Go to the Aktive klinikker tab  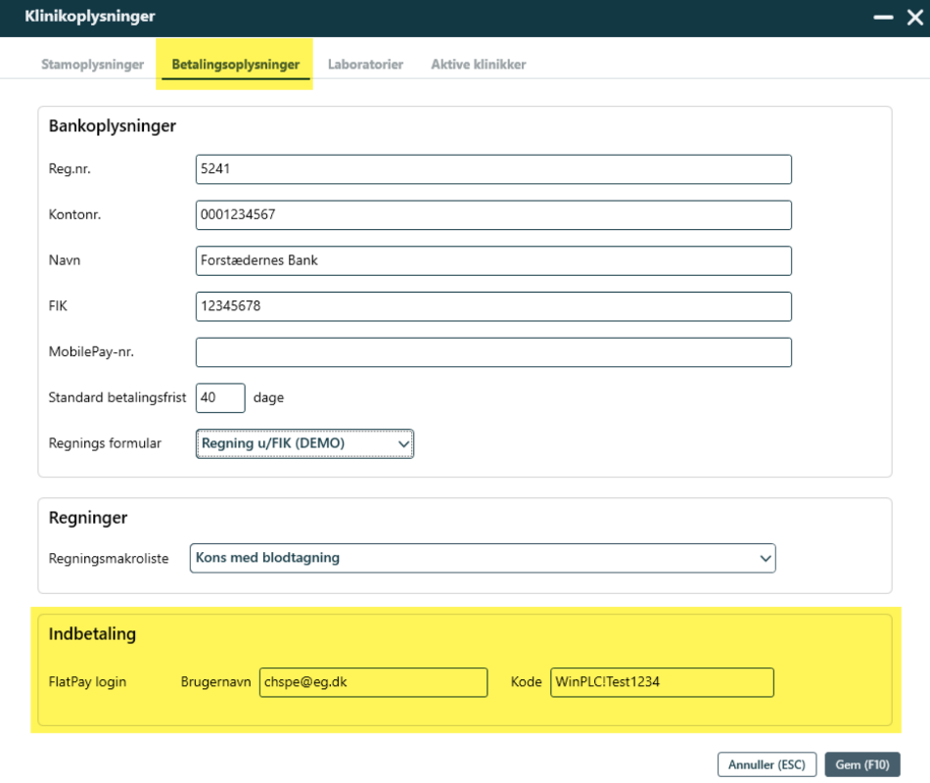pyautogui.click(x=478, y=65)
